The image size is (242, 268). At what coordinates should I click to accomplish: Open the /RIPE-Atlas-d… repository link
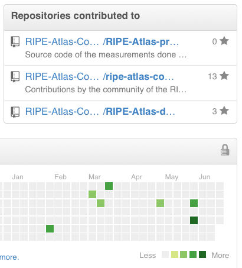tap(139, 112)
